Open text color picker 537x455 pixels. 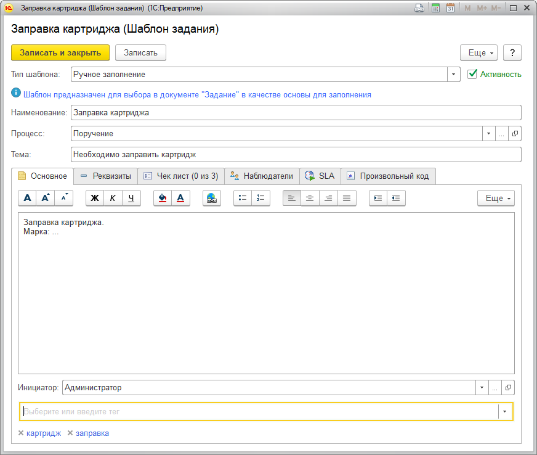click(180, 198)
